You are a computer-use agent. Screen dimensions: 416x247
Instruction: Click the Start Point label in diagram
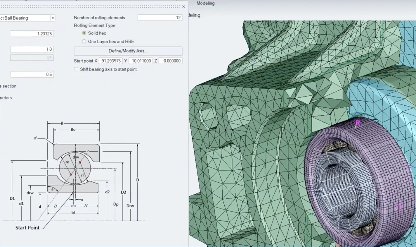(27, 228)
